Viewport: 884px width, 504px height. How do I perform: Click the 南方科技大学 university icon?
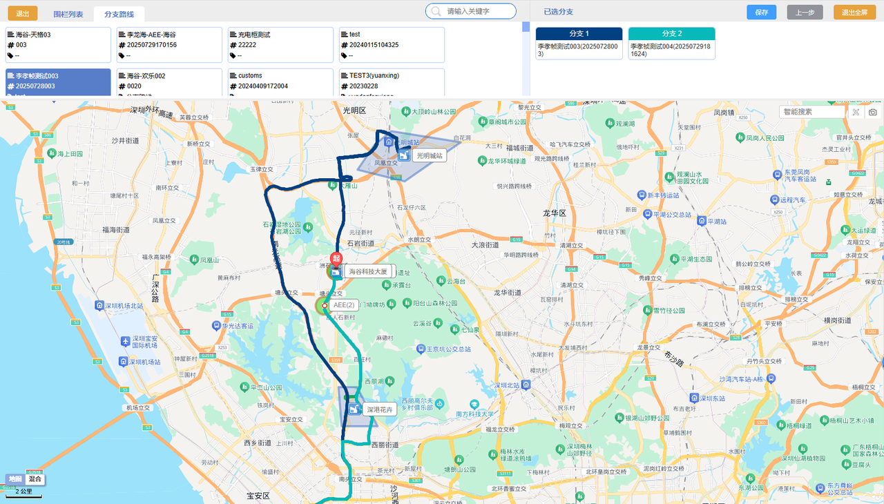(x=474, y=404)
